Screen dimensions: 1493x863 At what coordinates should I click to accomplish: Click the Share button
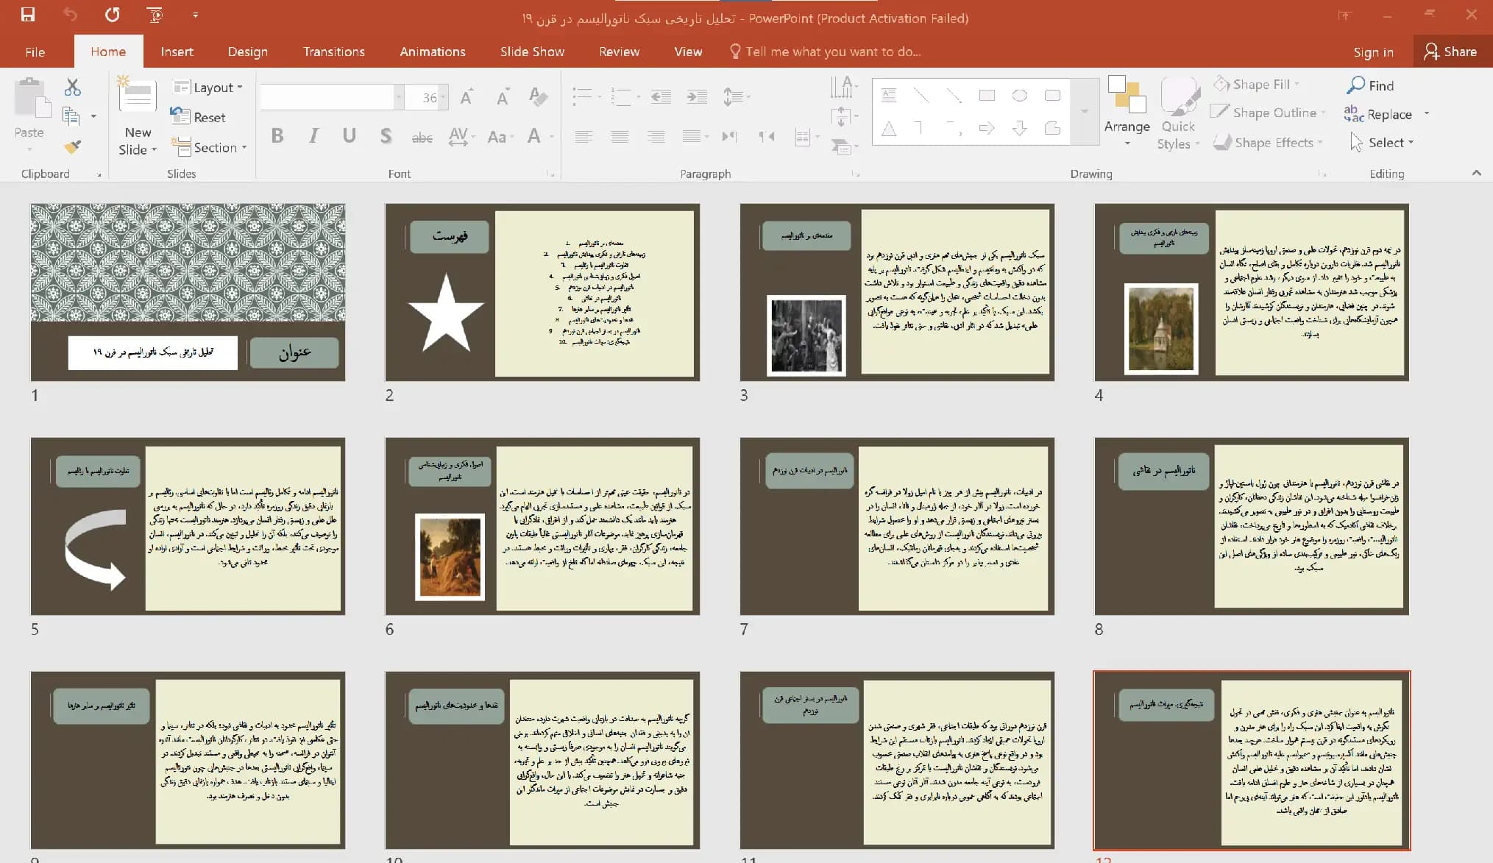1450,52
